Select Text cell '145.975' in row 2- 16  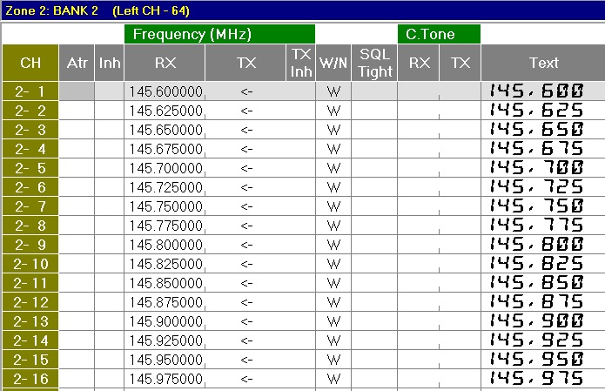coord(543,379)
